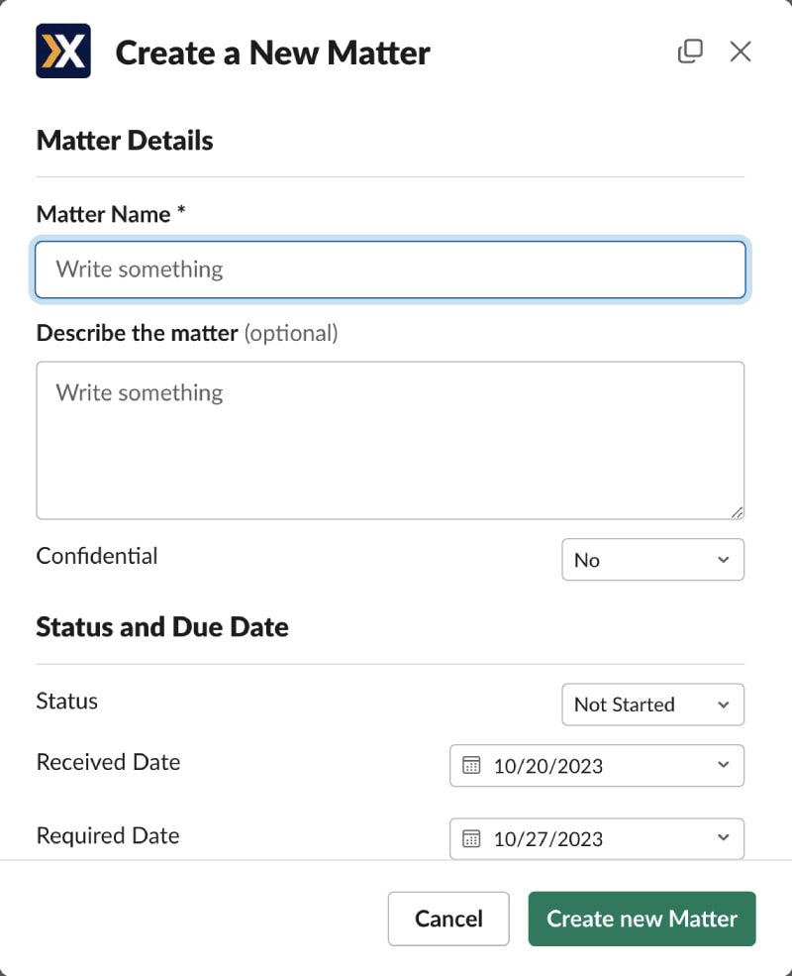Expand the Required Date picker chevron

(x=722, y=839)
